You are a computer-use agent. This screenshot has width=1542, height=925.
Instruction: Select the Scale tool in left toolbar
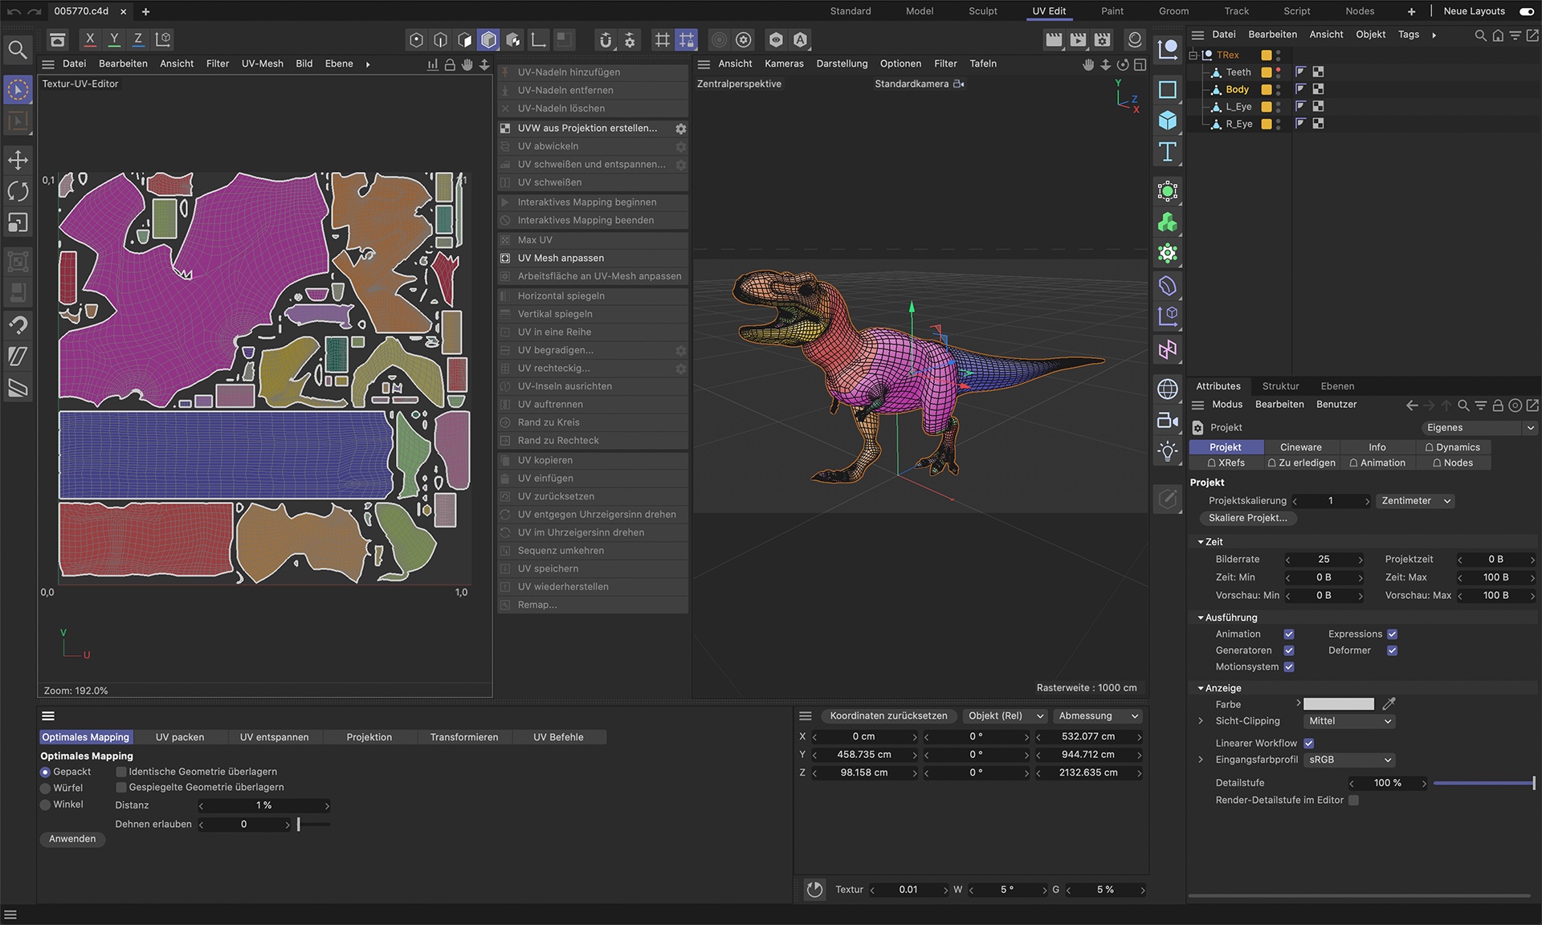click(18, 222)
